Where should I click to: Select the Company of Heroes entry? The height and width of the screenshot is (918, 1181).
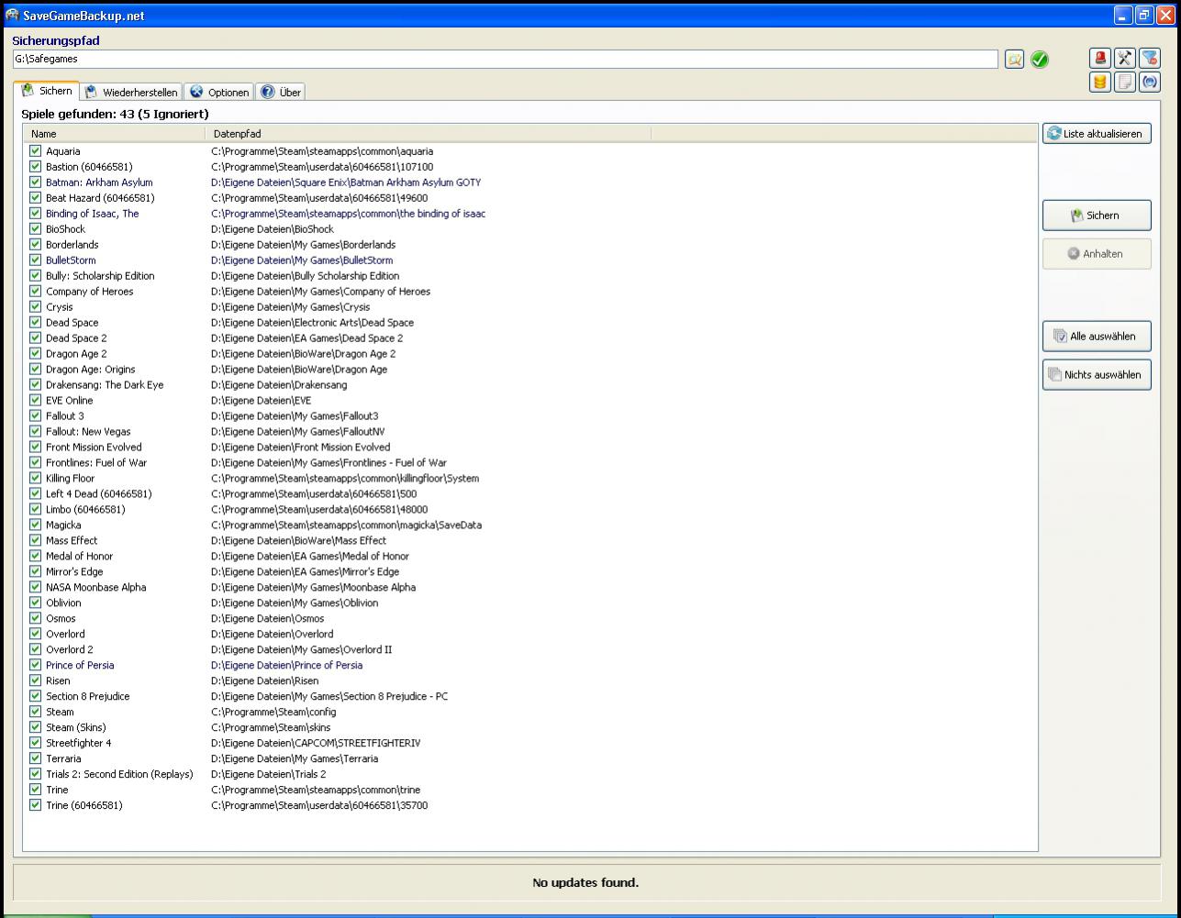(x=90, y=292)
